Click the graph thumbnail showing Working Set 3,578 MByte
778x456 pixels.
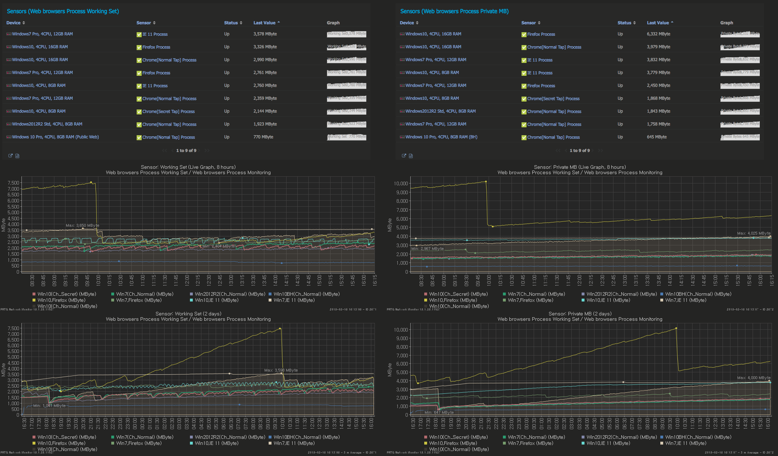[346, 34]
